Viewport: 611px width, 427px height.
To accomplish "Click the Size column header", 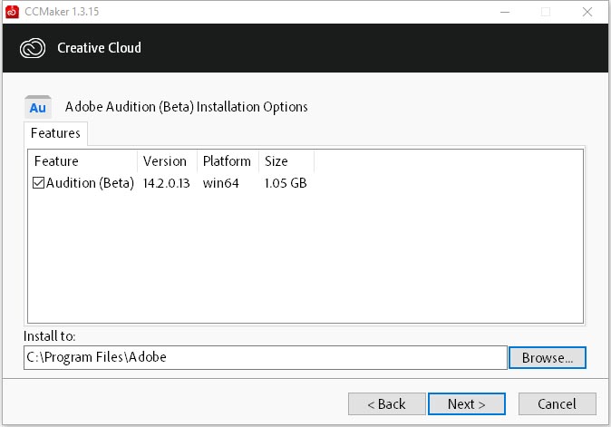I will tap(286, 161).
